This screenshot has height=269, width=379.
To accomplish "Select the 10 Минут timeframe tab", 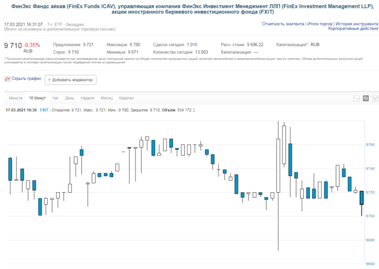I will click(37, 98).
